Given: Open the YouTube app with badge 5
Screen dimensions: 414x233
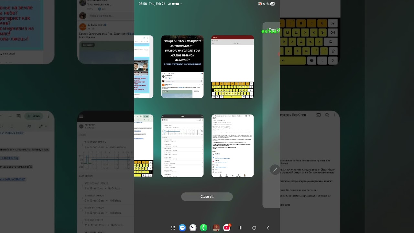Looking at the screenshot, I should 227,228.
